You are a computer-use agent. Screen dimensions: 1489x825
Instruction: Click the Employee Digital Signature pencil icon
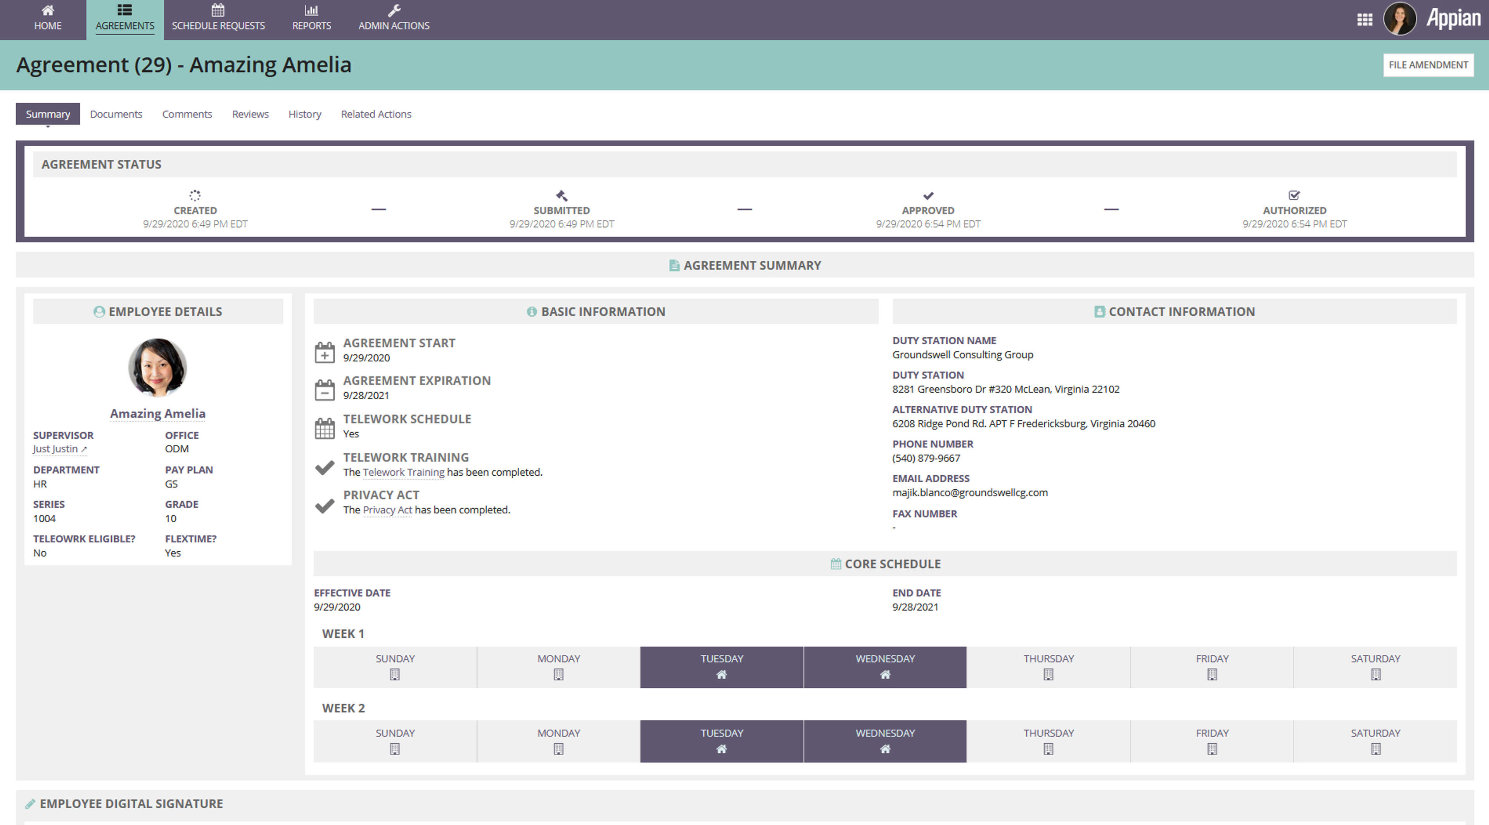[x=30, y=804]
